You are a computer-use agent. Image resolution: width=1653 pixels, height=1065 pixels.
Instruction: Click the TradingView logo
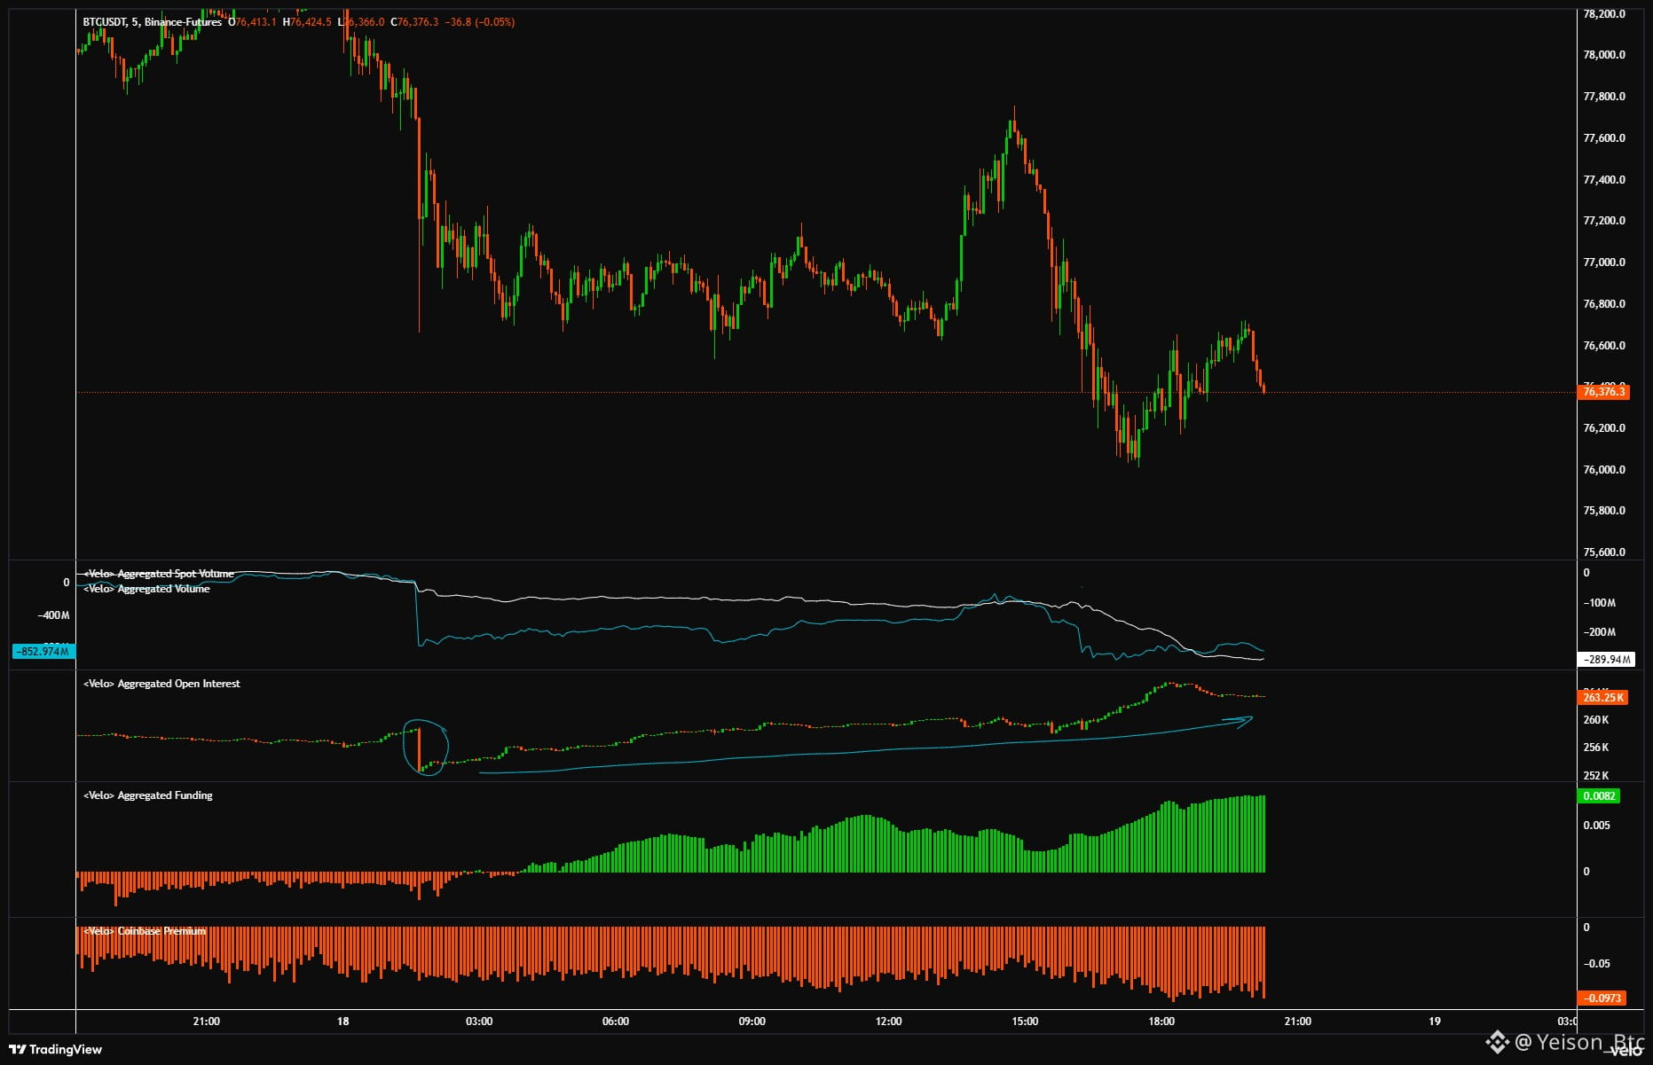[x=55, y=1049]
